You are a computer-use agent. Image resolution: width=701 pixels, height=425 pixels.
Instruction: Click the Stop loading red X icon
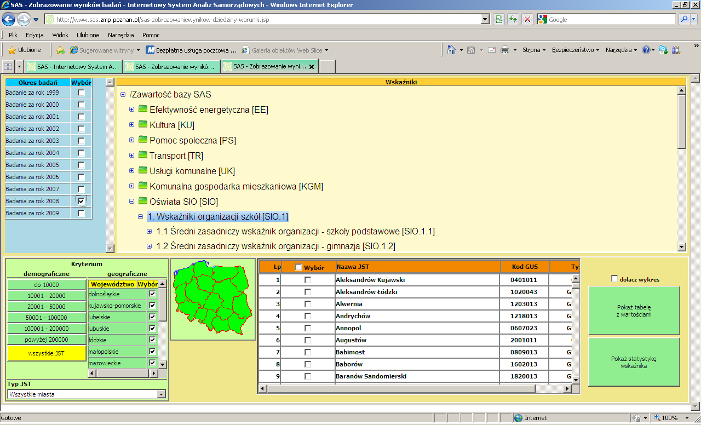[x=527, y=20]
